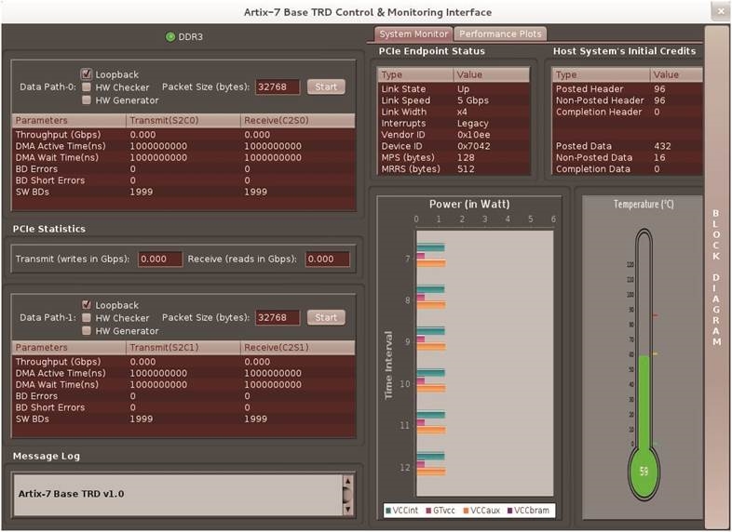Click orange VCCaux bar at interval 12
The width and height of the screenshot is (732, 532).
431,472
